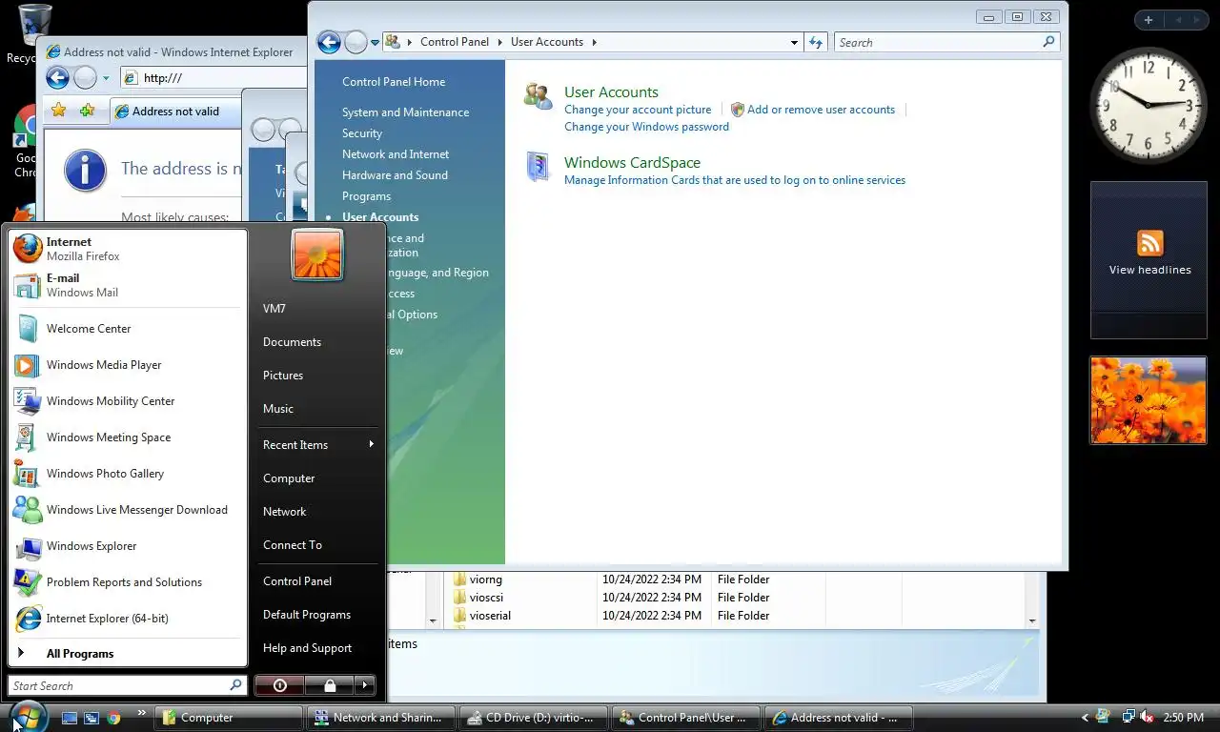Screen dimensions: 1220x732
Task: Click the Windows Start orb
Action: pos(27,716)
